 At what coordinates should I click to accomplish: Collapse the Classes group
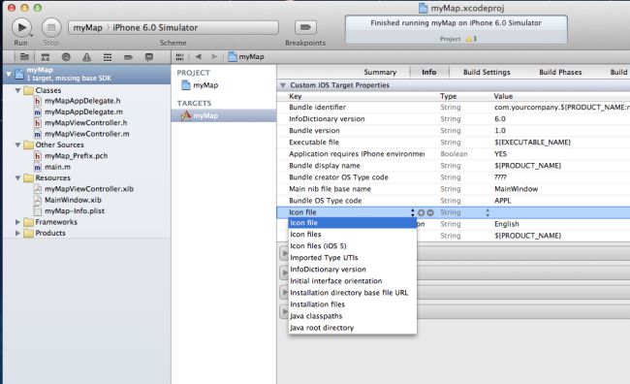(x=17, y=90)
